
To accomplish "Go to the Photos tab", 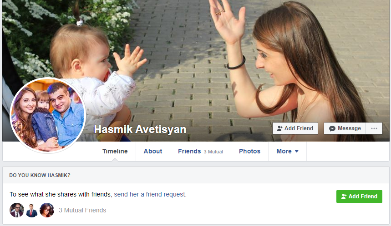I will coord(249,151).
